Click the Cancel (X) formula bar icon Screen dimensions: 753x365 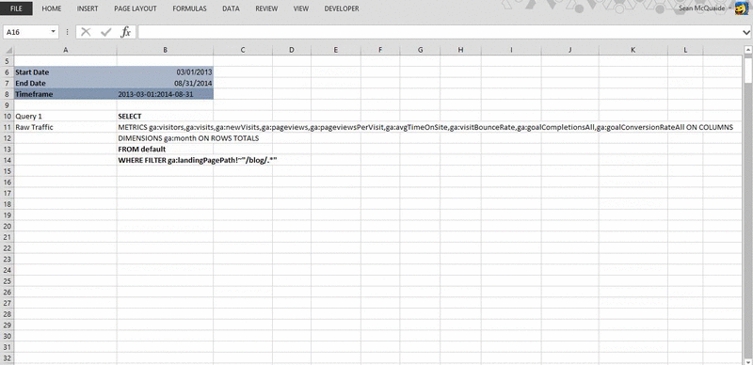pyautogui.click(x=86, y=32)
